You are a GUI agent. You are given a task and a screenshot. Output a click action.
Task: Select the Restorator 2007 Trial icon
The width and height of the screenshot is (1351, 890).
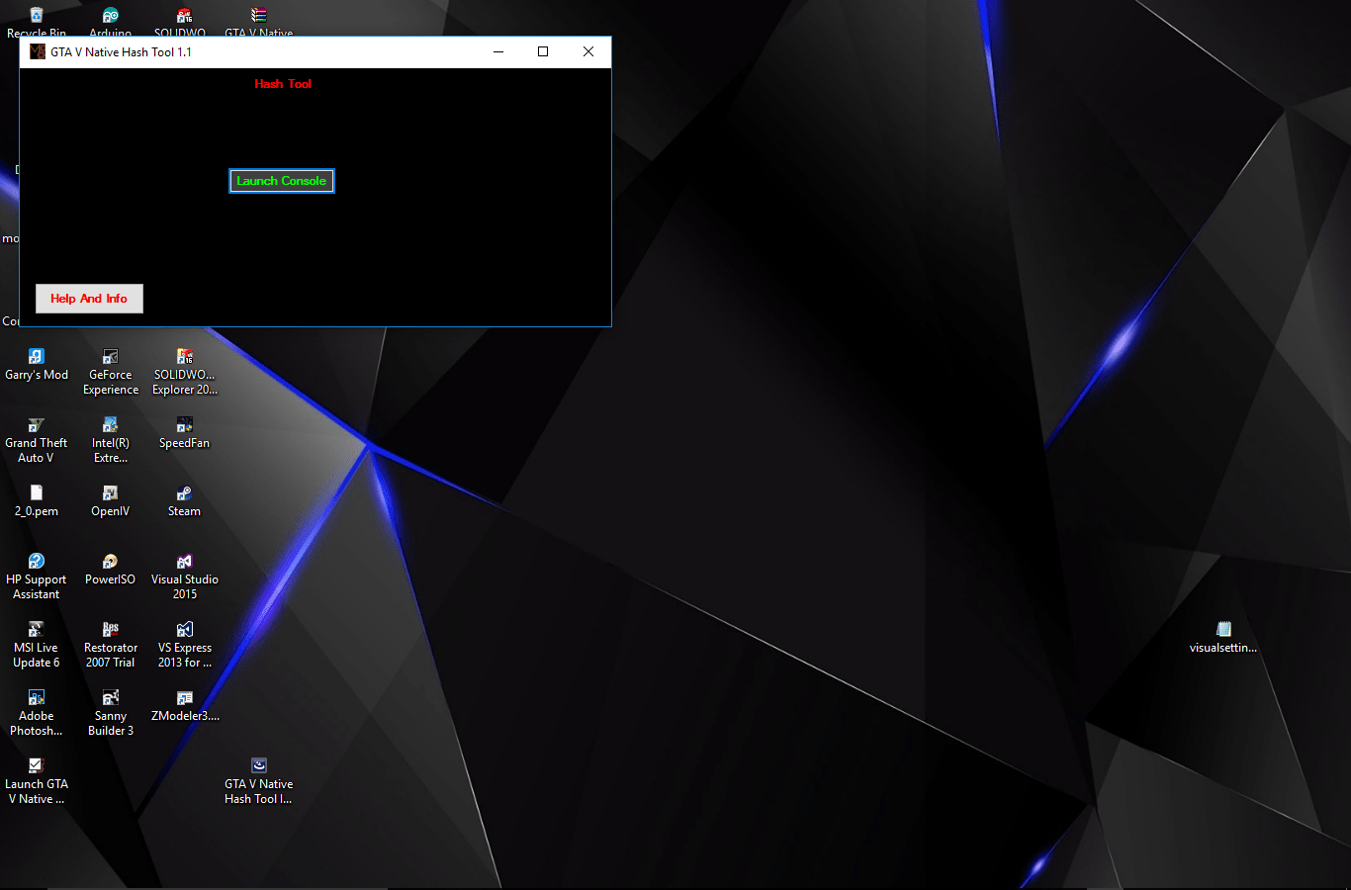(x=111, y=645)
